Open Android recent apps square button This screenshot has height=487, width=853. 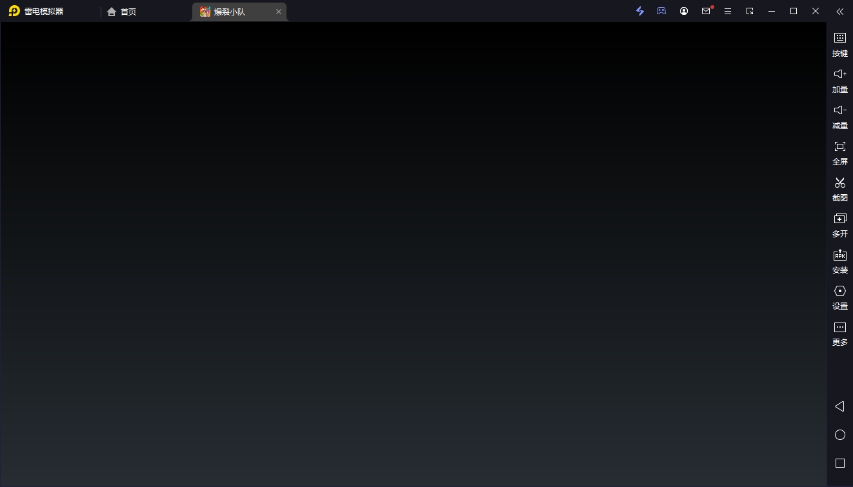pyautogui.click(x=839, y=463)
